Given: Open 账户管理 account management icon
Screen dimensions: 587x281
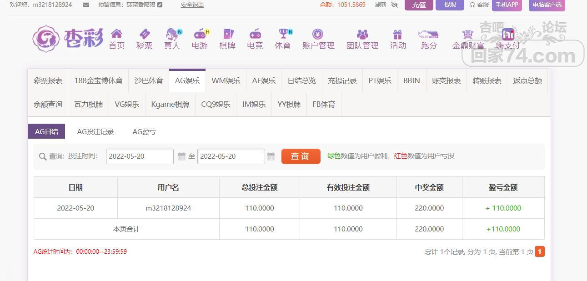Looking at the screenshot, I should tap(318, 34).
